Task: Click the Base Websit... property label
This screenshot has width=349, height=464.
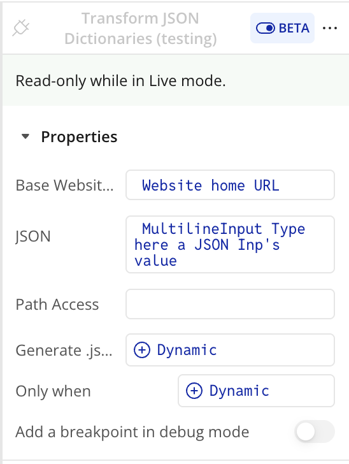Action: 64,185
